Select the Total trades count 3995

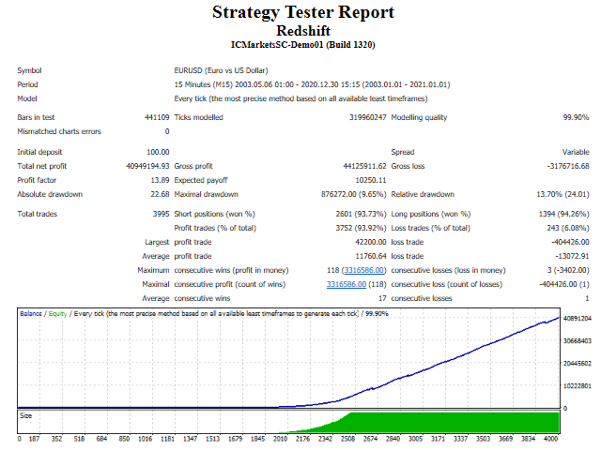pos(159,214)
